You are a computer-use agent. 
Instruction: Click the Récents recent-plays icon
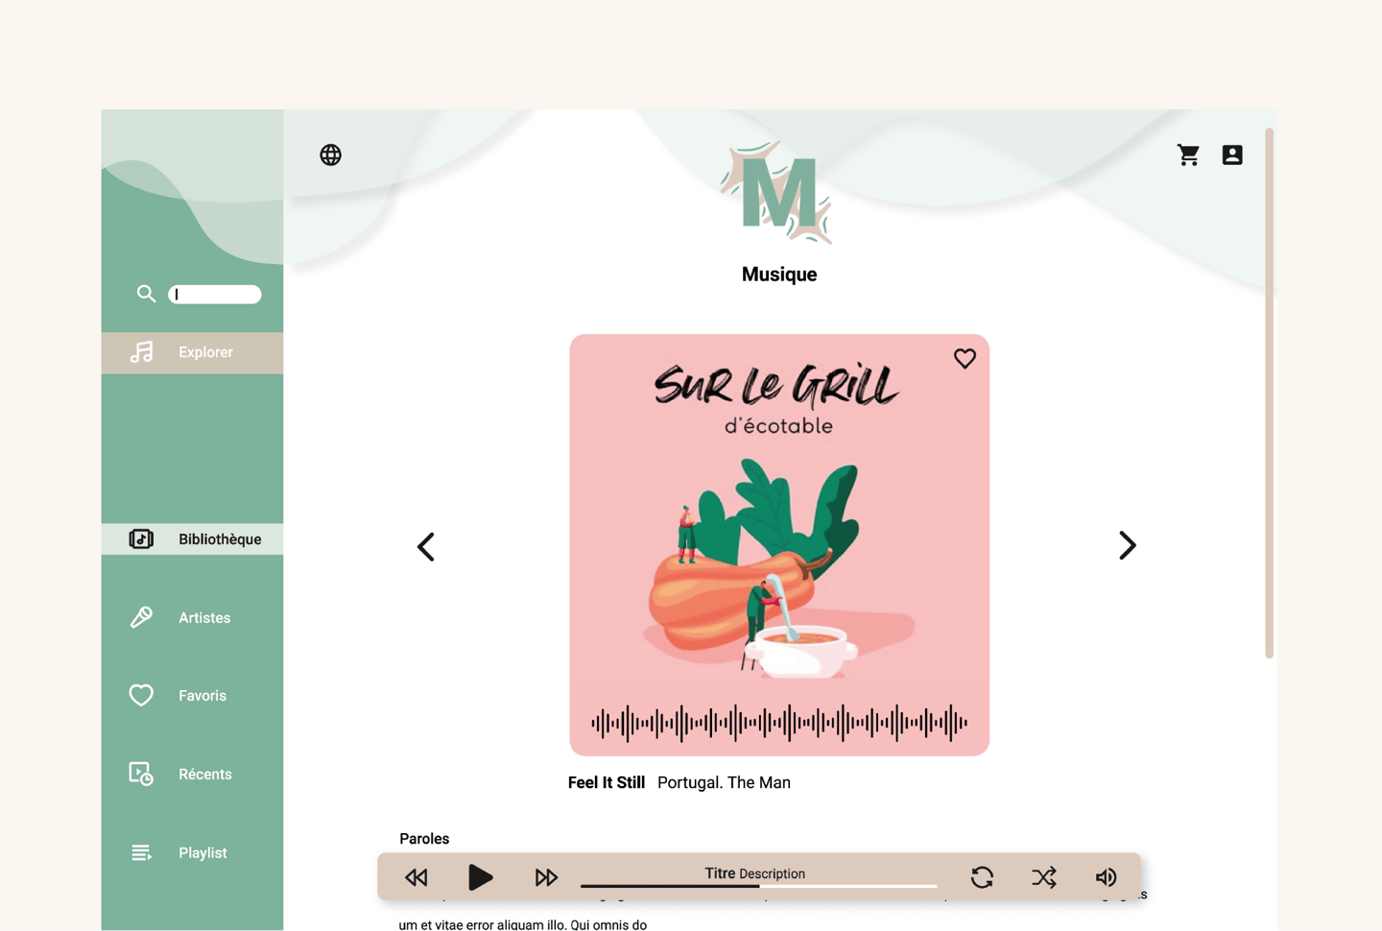click(141, 774)
